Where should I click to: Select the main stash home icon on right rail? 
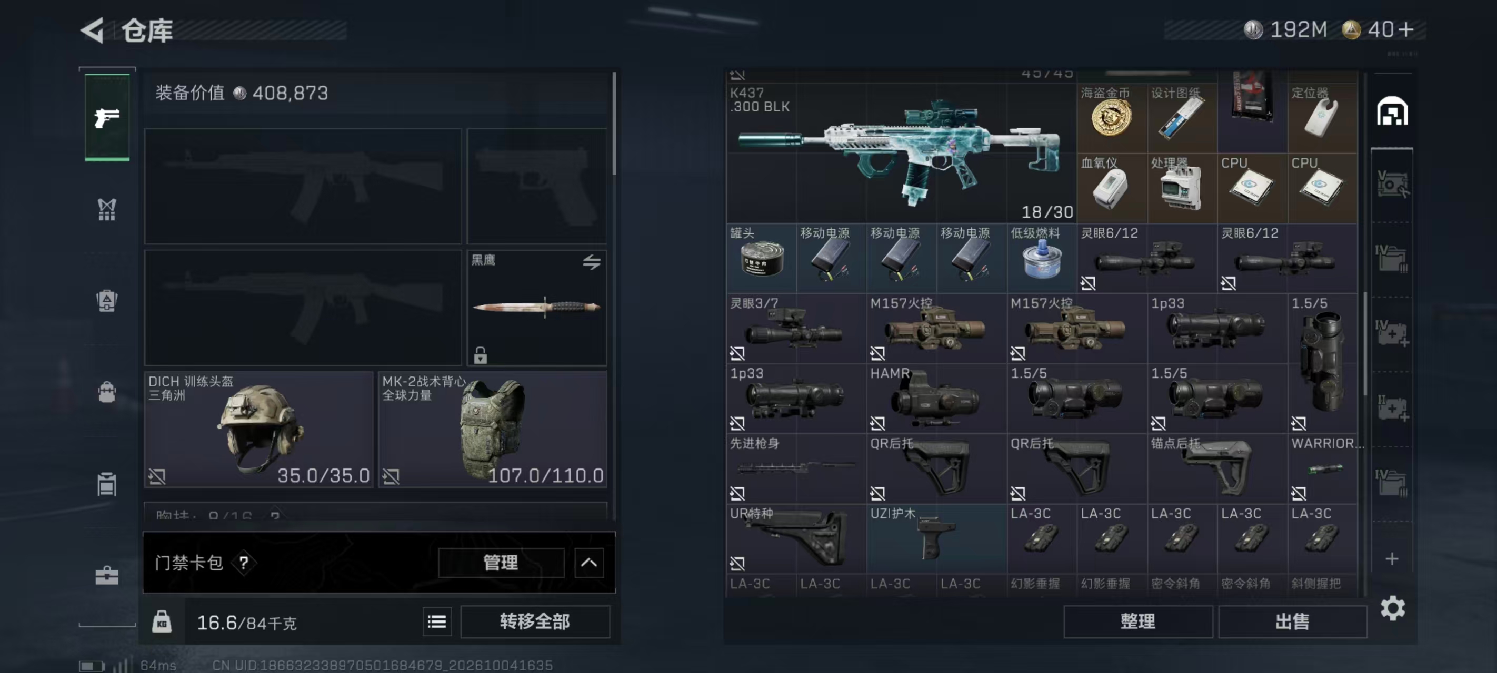[1392, 111]
